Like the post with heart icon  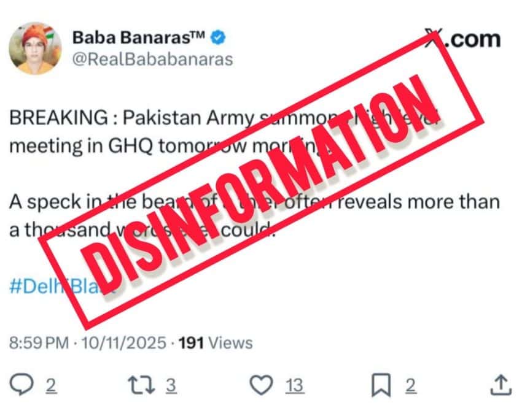tap(262, 385)
